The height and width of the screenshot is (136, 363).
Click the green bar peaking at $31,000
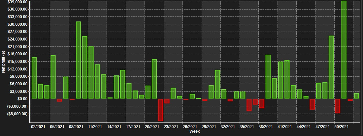tap(79, 60)
